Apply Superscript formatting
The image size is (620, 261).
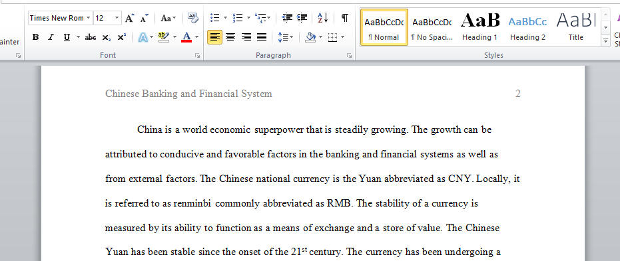pyautogui.click(x=121, y=37)
